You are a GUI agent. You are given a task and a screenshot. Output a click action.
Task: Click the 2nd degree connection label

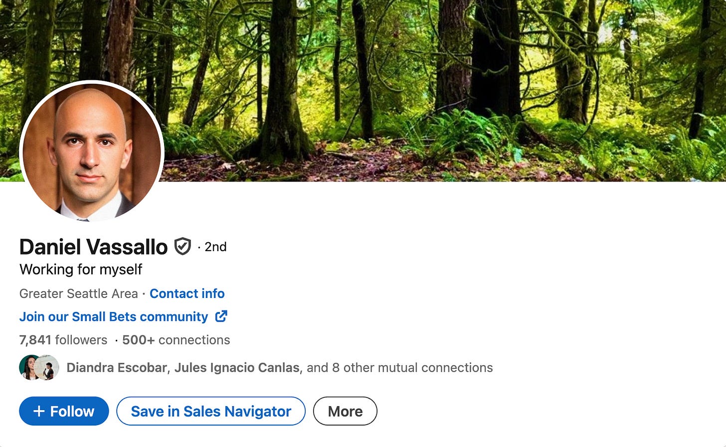point(214,247)
